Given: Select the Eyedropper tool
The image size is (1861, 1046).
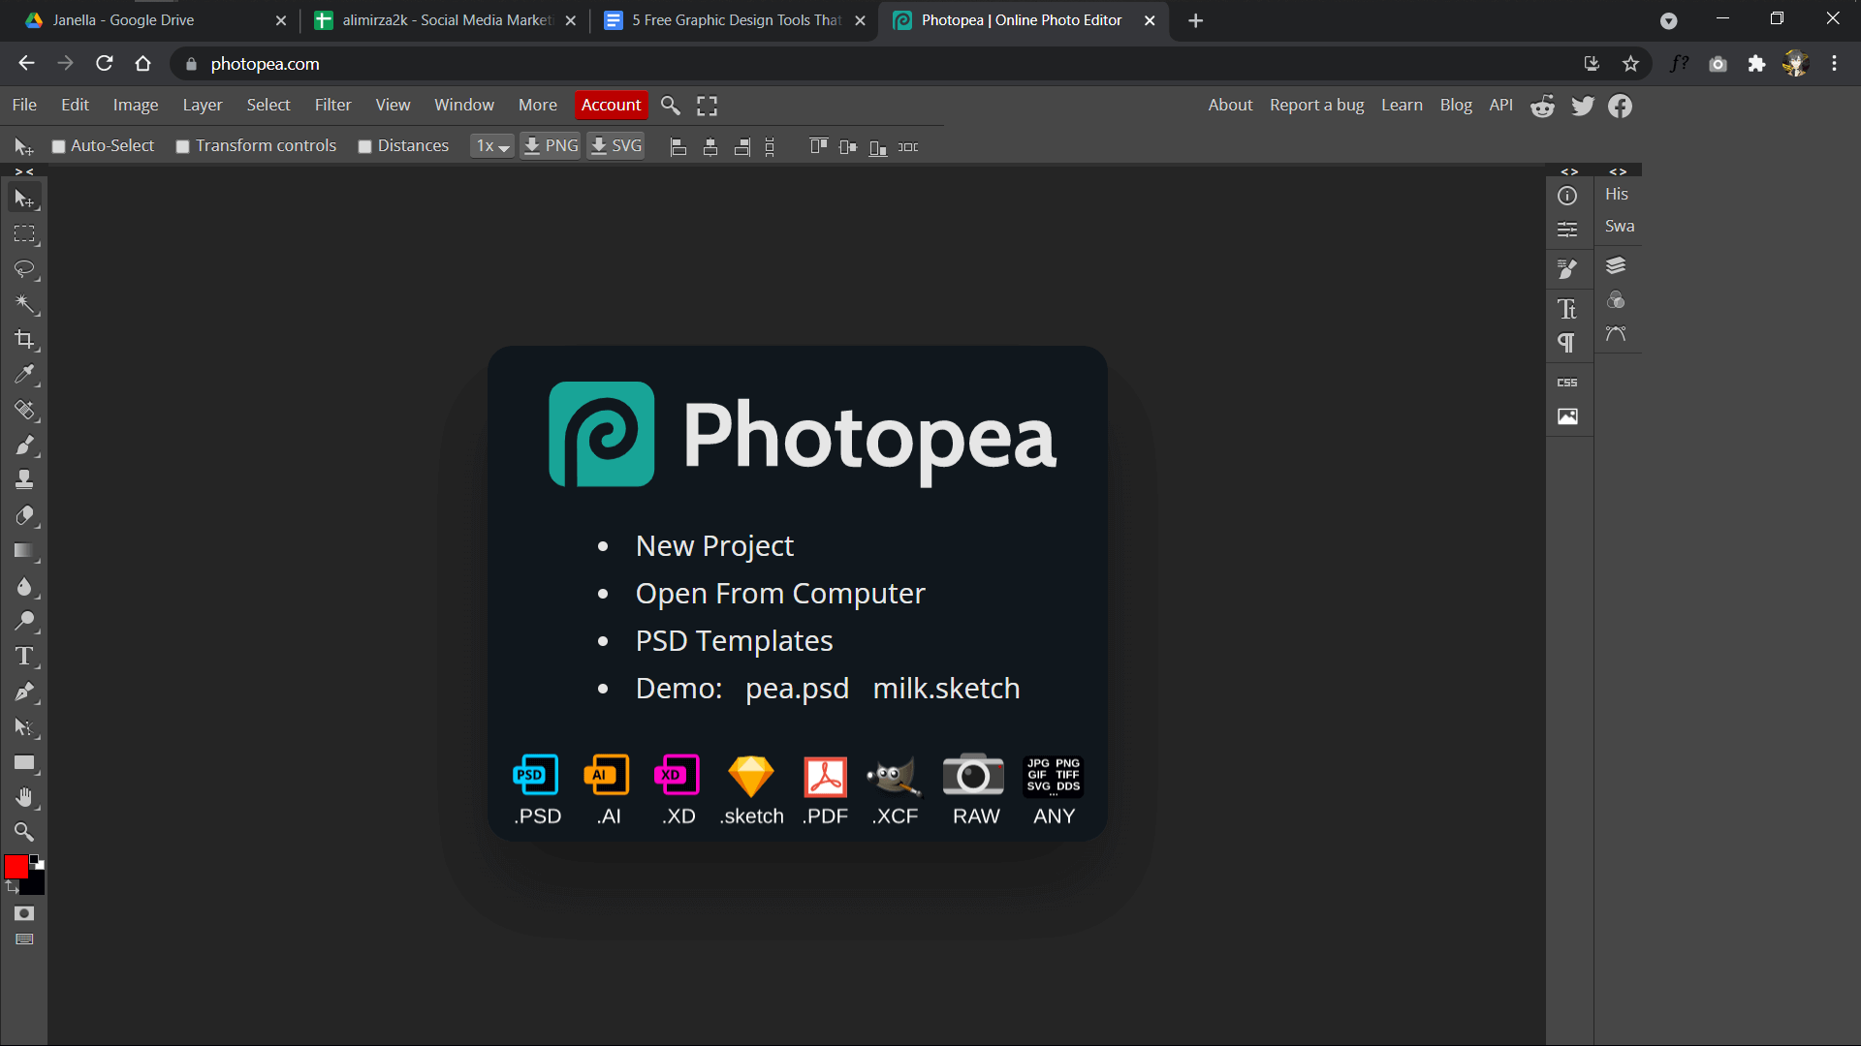Looking at the screenshot, I should click(24, 375).
